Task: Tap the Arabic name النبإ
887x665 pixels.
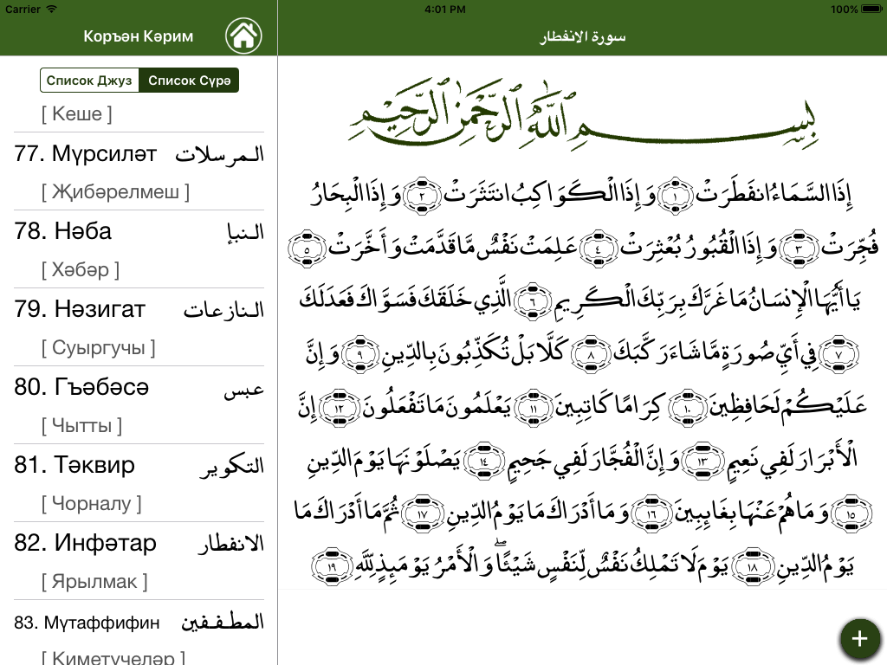Action: (245, 231)
